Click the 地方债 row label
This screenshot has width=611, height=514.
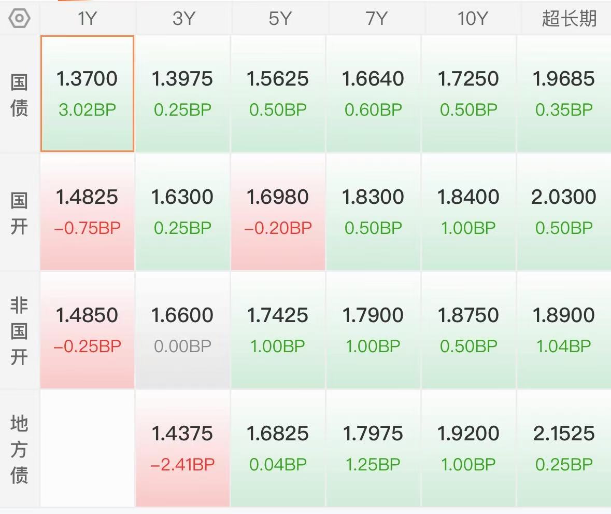[19, 449]
